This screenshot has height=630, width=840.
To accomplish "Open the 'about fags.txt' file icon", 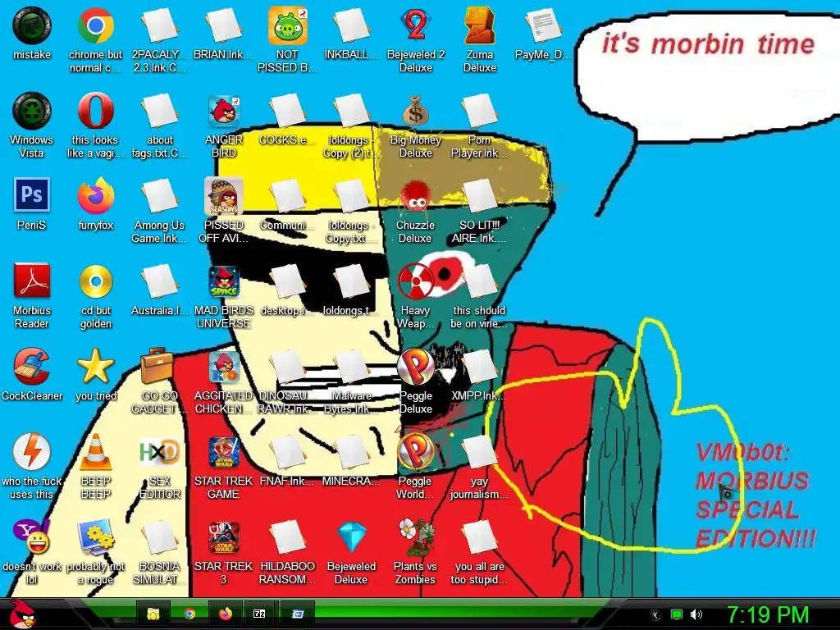I will (160, 111).
